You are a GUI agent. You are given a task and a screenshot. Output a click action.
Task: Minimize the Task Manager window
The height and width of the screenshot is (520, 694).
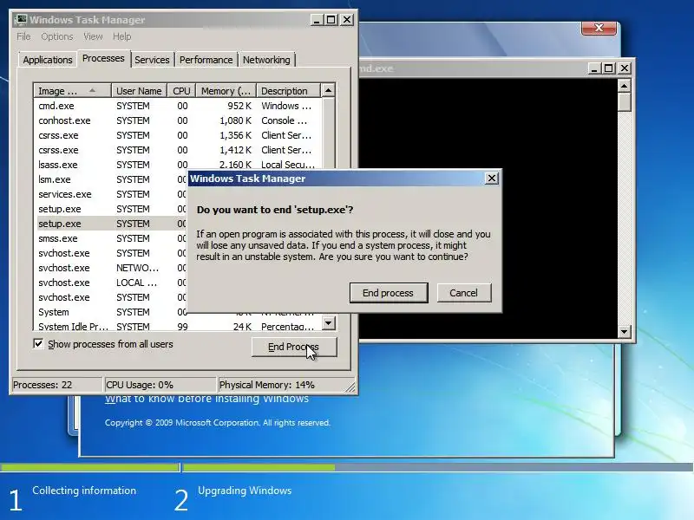(x=316, y=20)
